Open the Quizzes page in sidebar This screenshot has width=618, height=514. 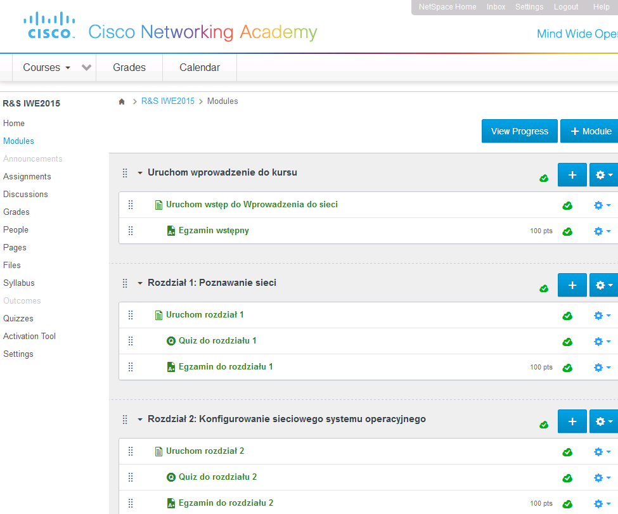(x=18, y=319)
